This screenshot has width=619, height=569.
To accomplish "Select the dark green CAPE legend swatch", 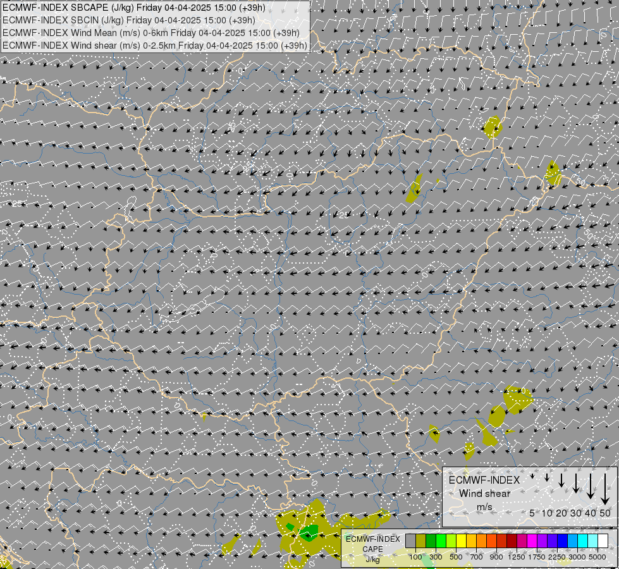I will (431, 541).
